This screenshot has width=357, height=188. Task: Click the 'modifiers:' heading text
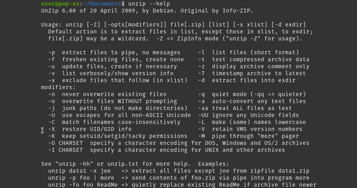59,87
